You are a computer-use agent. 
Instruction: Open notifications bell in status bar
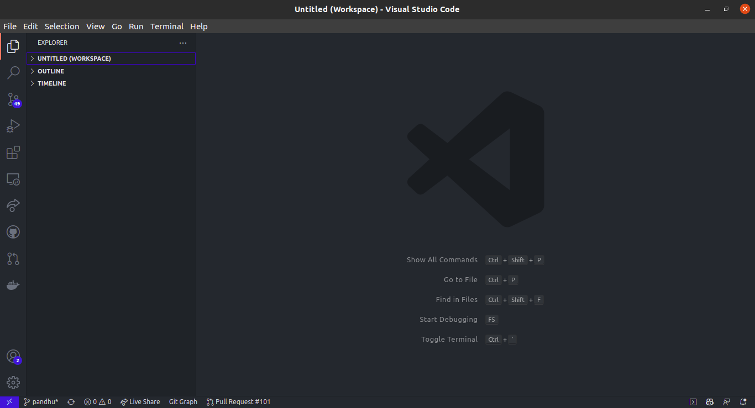point(743,402)
